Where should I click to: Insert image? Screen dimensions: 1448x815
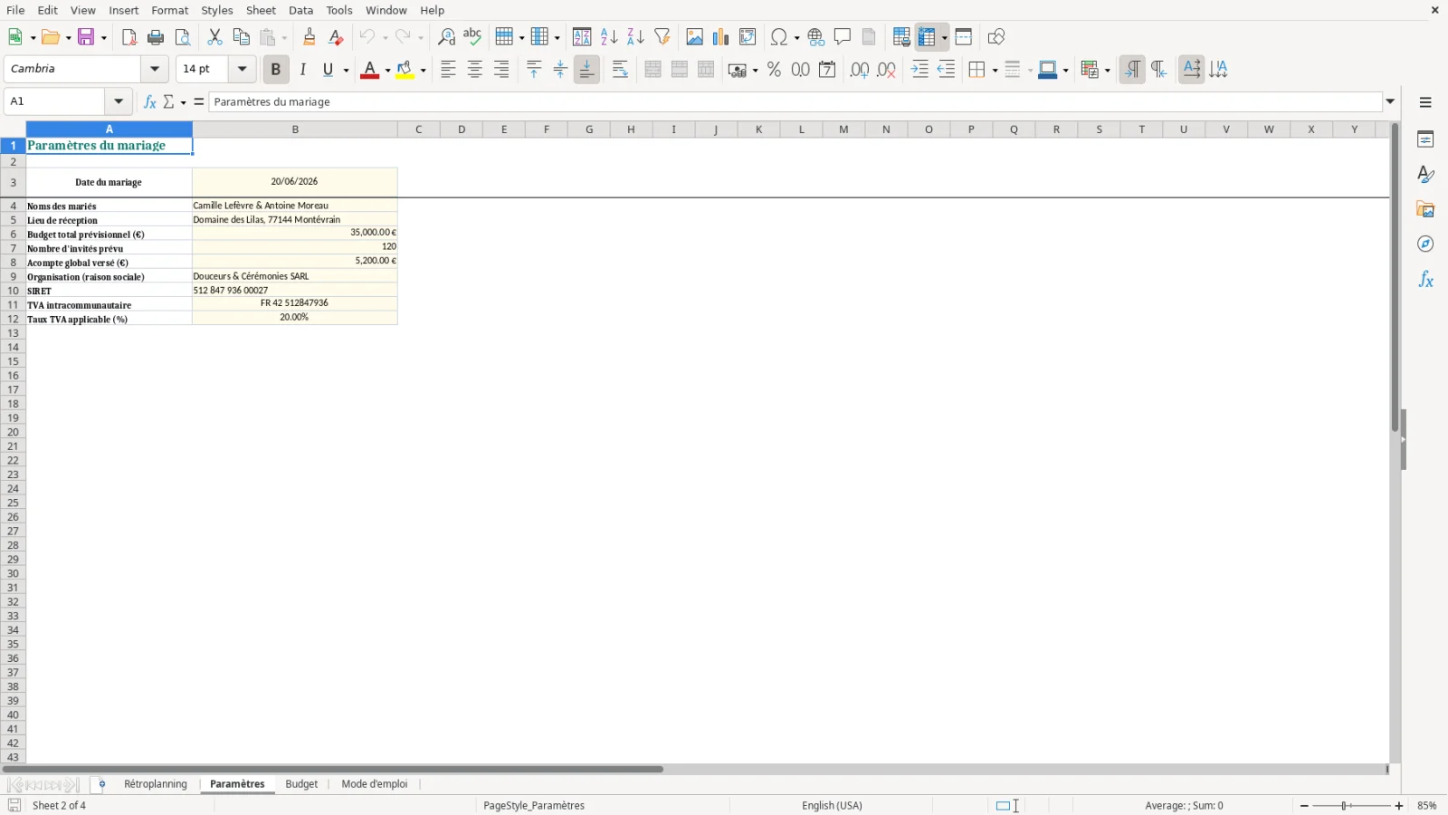click(694, 37)
